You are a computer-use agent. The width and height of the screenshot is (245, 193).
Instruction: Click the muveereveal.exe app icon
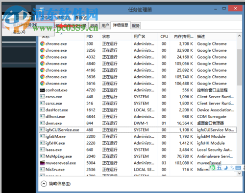[42, 163]
